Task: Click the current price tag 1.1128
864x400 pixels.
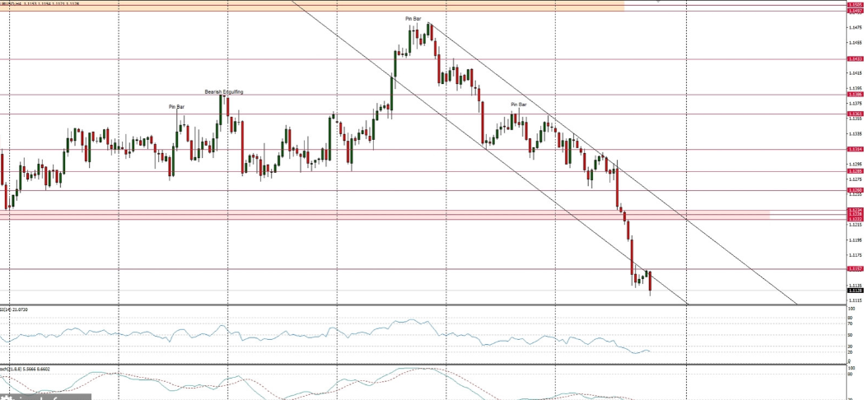Action: (x=854, y=291)
